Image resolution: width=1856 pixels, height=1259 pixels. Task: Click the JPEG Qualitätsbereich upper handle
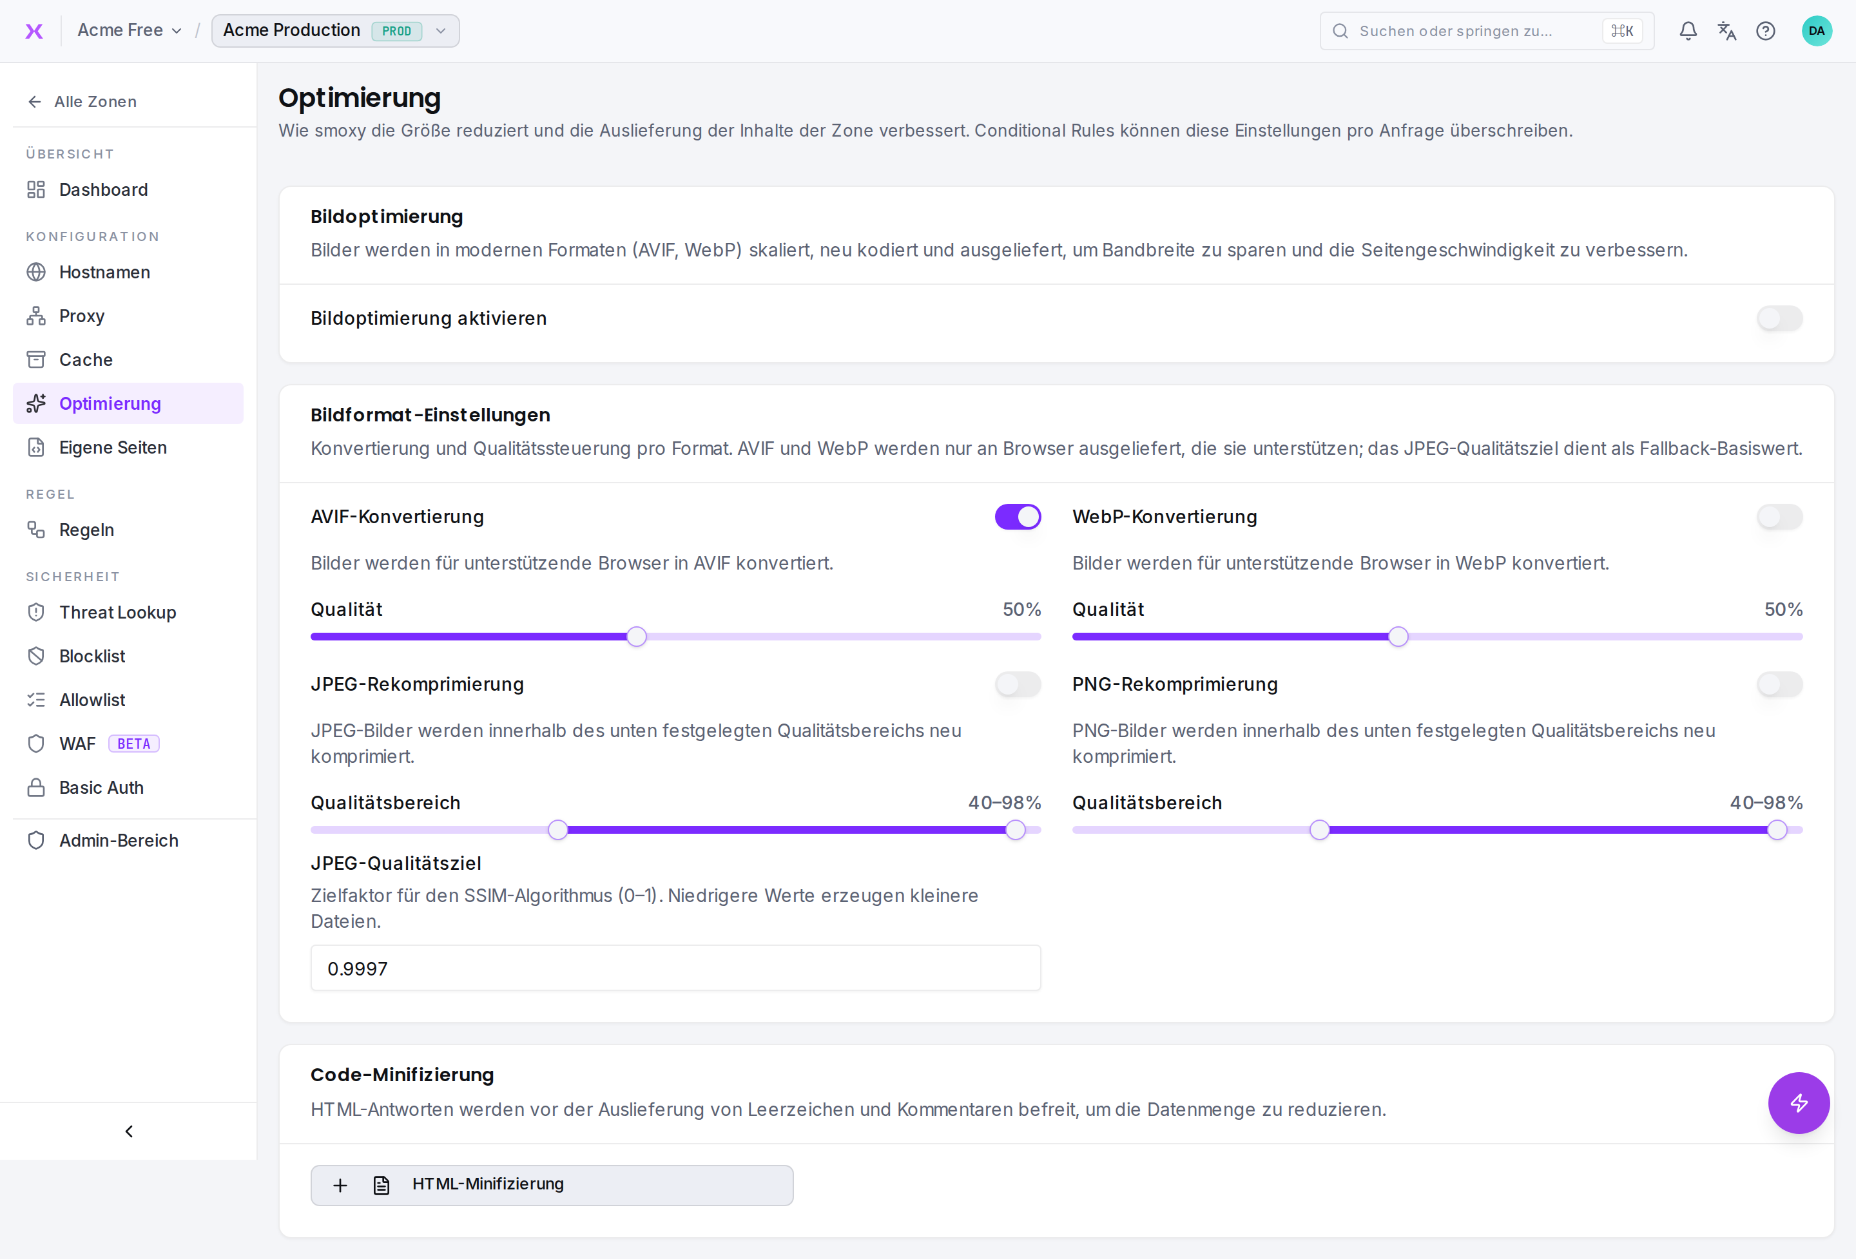1015,831
